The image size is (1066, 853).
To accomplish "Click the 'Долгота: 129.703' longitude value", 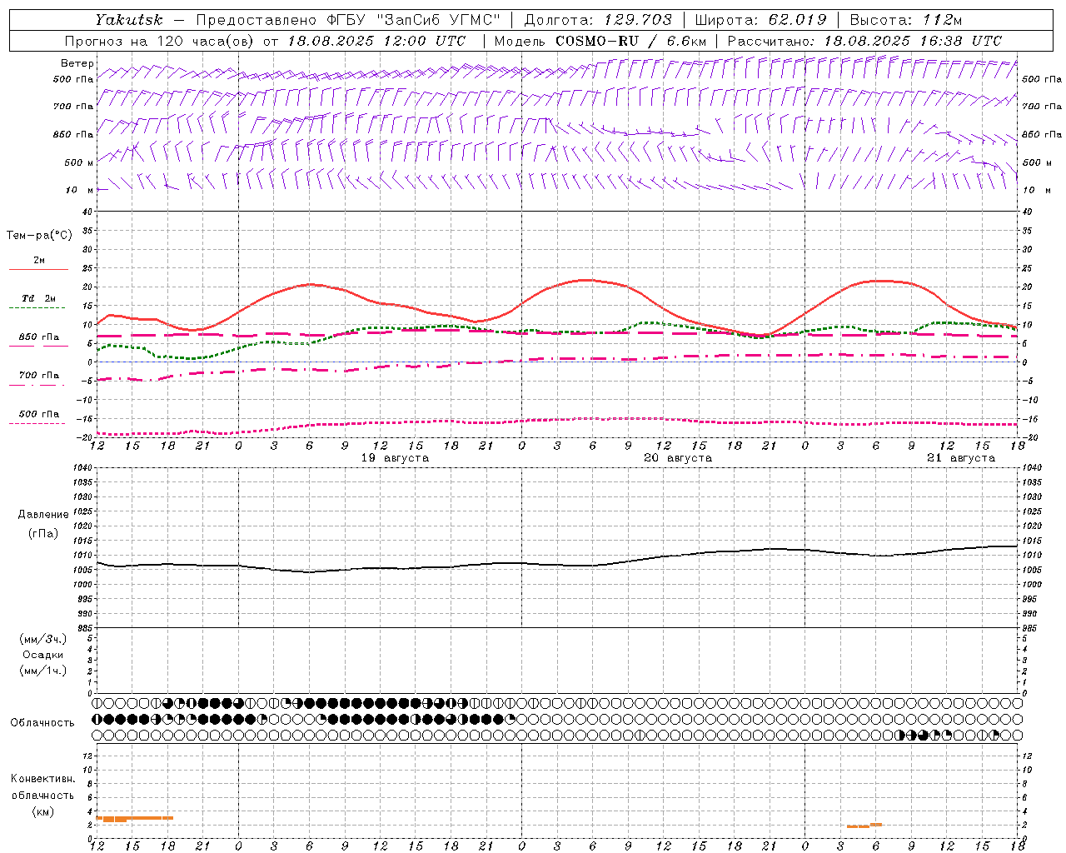I will (598, 20).
